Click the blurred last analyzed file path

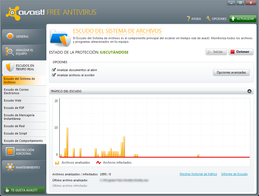(124, 180)
